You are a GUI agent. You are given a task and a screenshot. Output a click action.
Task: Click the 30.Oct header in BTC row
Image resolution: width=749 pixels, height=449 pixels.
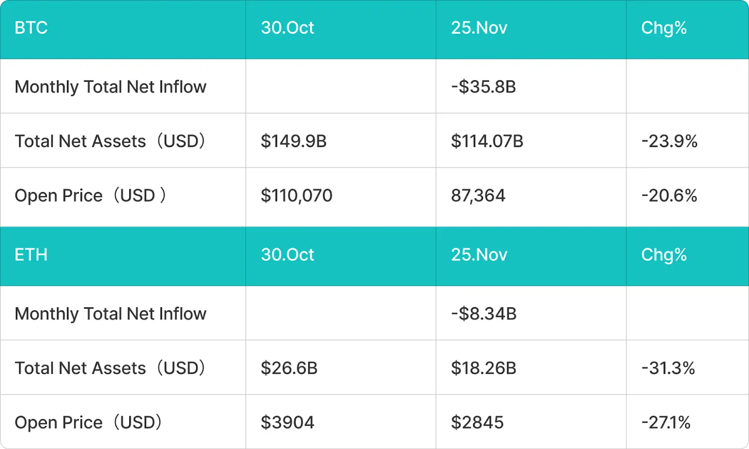(287, 28)
